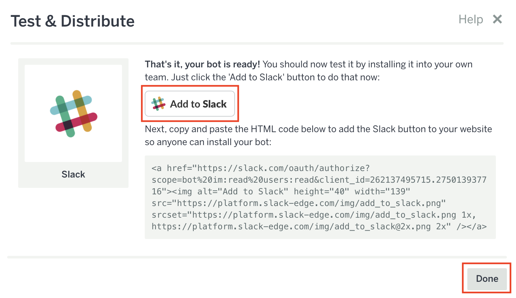The width and height of the screenshot is (516, 298).
Task: Click the Slack label under the logo
Action: 73,174
